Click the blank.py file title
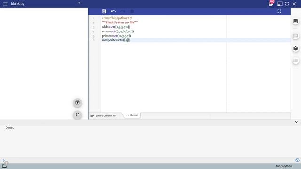Screen dimensions: 301x169 click(x=17, y=4)
